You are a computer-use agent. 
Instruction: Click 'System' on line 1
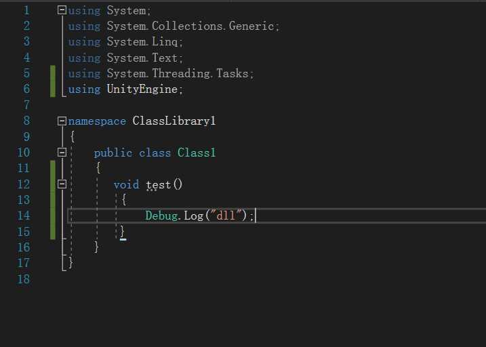pyautogui.click(x=126, y=11)
